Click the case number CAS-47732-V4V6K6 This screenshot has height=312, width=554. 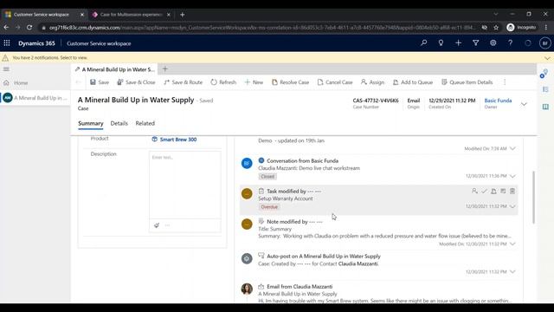376,101
